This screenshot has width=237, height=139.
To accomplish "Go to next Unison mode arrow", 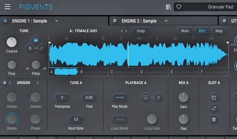I will click(38, 83).
